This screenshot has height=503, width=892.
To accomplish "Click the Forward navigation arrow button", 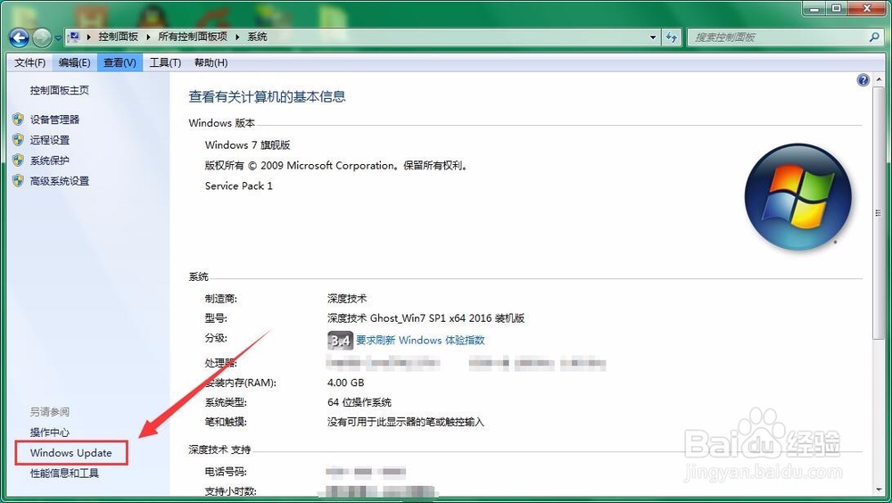I will [x=42, y=37].
